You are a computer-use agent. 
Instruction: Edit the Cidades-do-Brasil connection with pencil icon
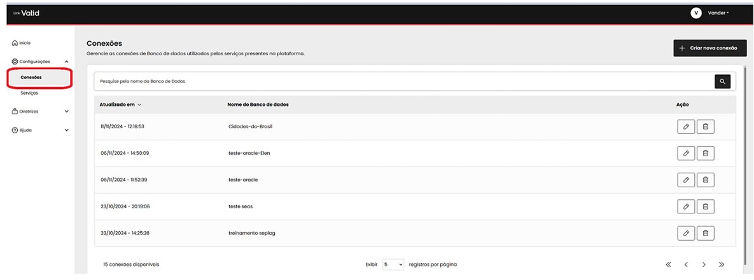686,126
